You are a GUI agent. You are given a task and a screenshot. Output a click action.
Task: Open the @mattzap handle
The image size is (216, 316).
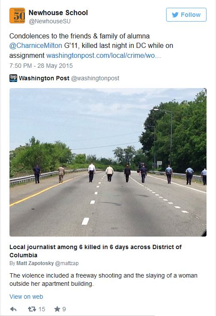(x=67, y=263)
